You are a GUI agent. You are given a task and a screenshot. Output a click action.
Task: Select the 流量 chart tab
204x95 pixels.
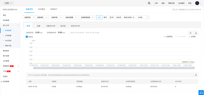39,26
